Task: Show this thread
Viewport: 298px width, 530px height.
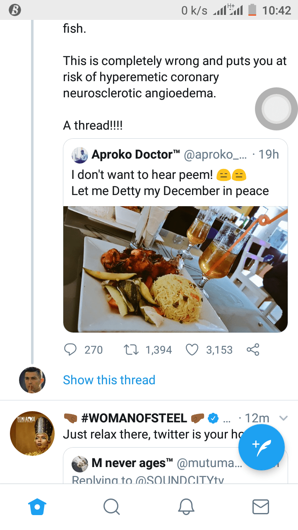Action: tap(109, 380)
